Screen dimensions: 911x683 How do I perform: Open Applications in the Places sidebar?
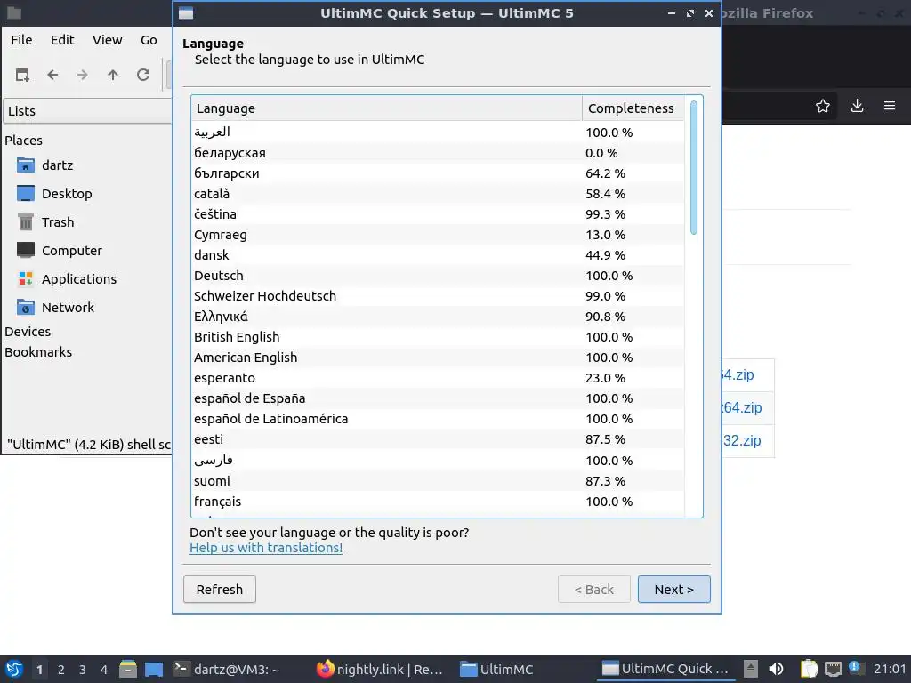pyautogui.click(x=67, y=278)
